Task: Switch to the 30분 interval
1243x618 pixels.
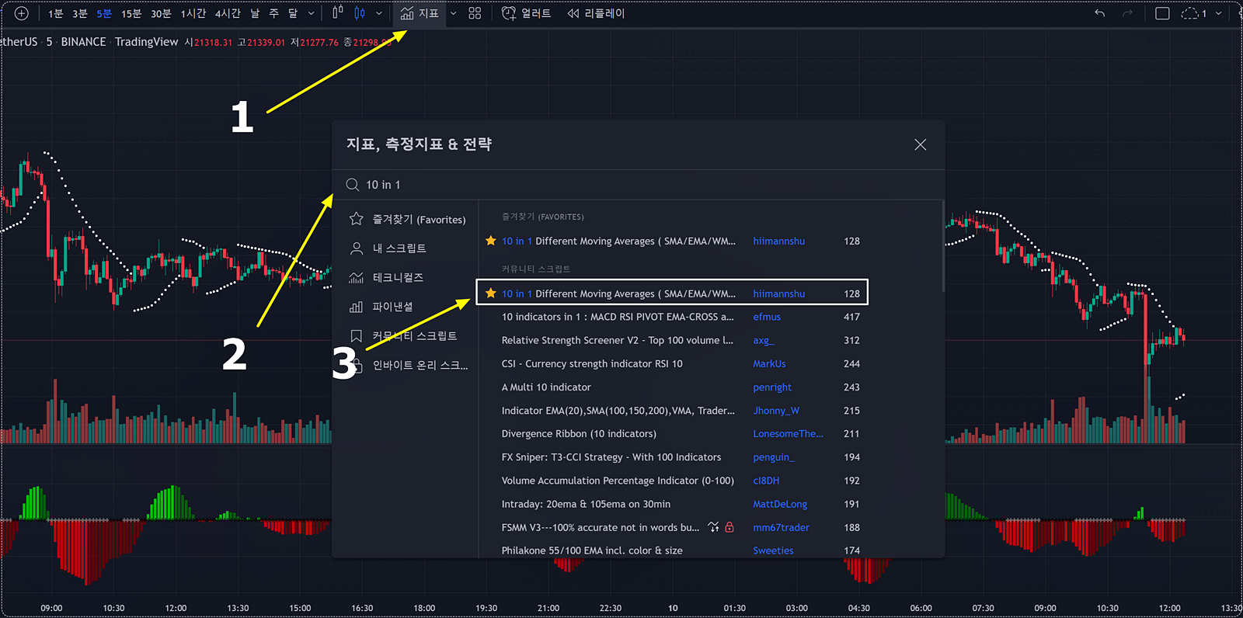Action: coord(161,13)
